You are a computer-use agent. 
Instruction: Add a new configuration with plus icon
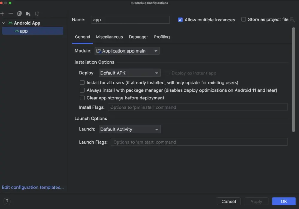pos(2,13)
